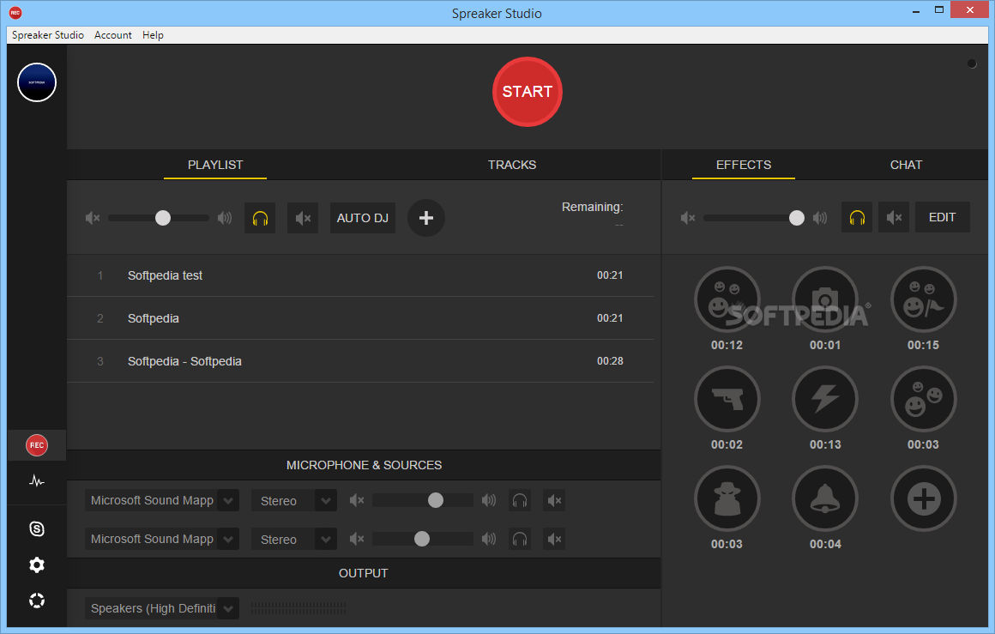The width and height of the screenshot is (995, 634).
Task: Open the CHAT tab
Action: pyautogui.click(x=906, y=165)
